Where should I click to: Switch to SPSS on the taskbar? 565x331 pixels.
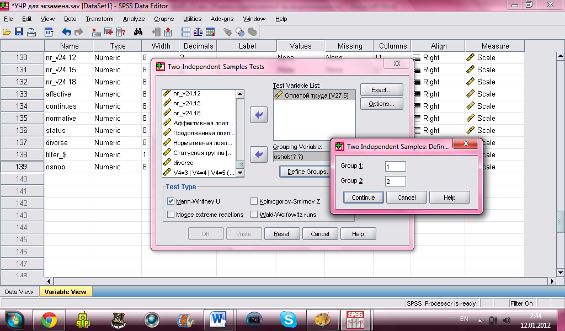355,320
